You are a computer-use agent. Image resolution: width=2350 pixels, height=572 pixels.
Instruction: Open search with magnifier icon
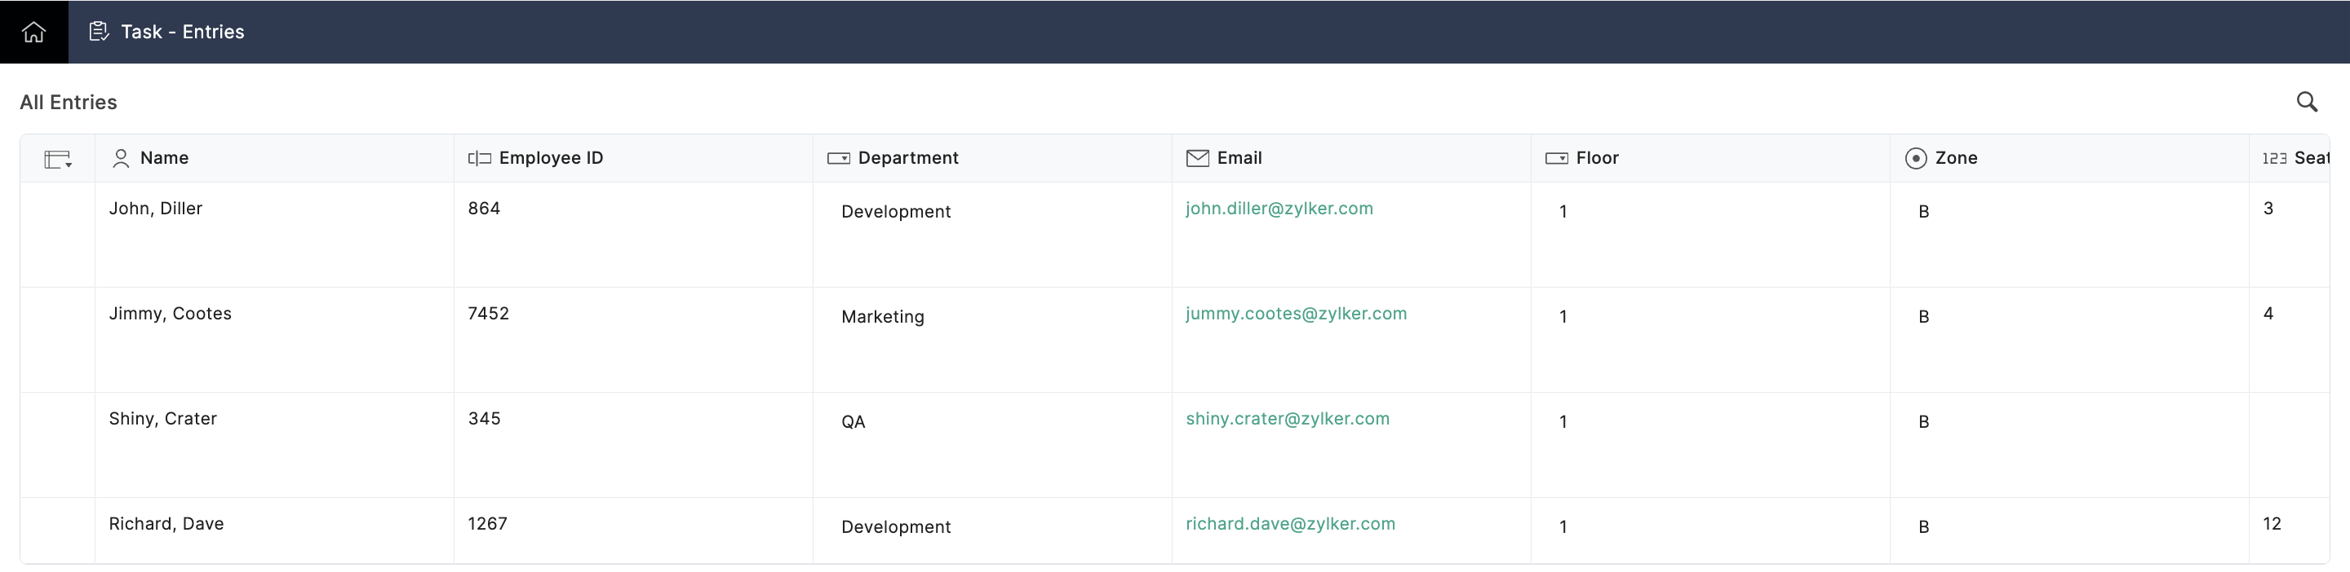click(x=2307, y=102)
